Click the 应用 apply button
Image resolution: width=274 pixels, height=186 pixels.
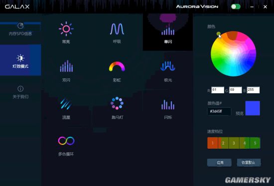pyautogui.click(x=220, y=163)
